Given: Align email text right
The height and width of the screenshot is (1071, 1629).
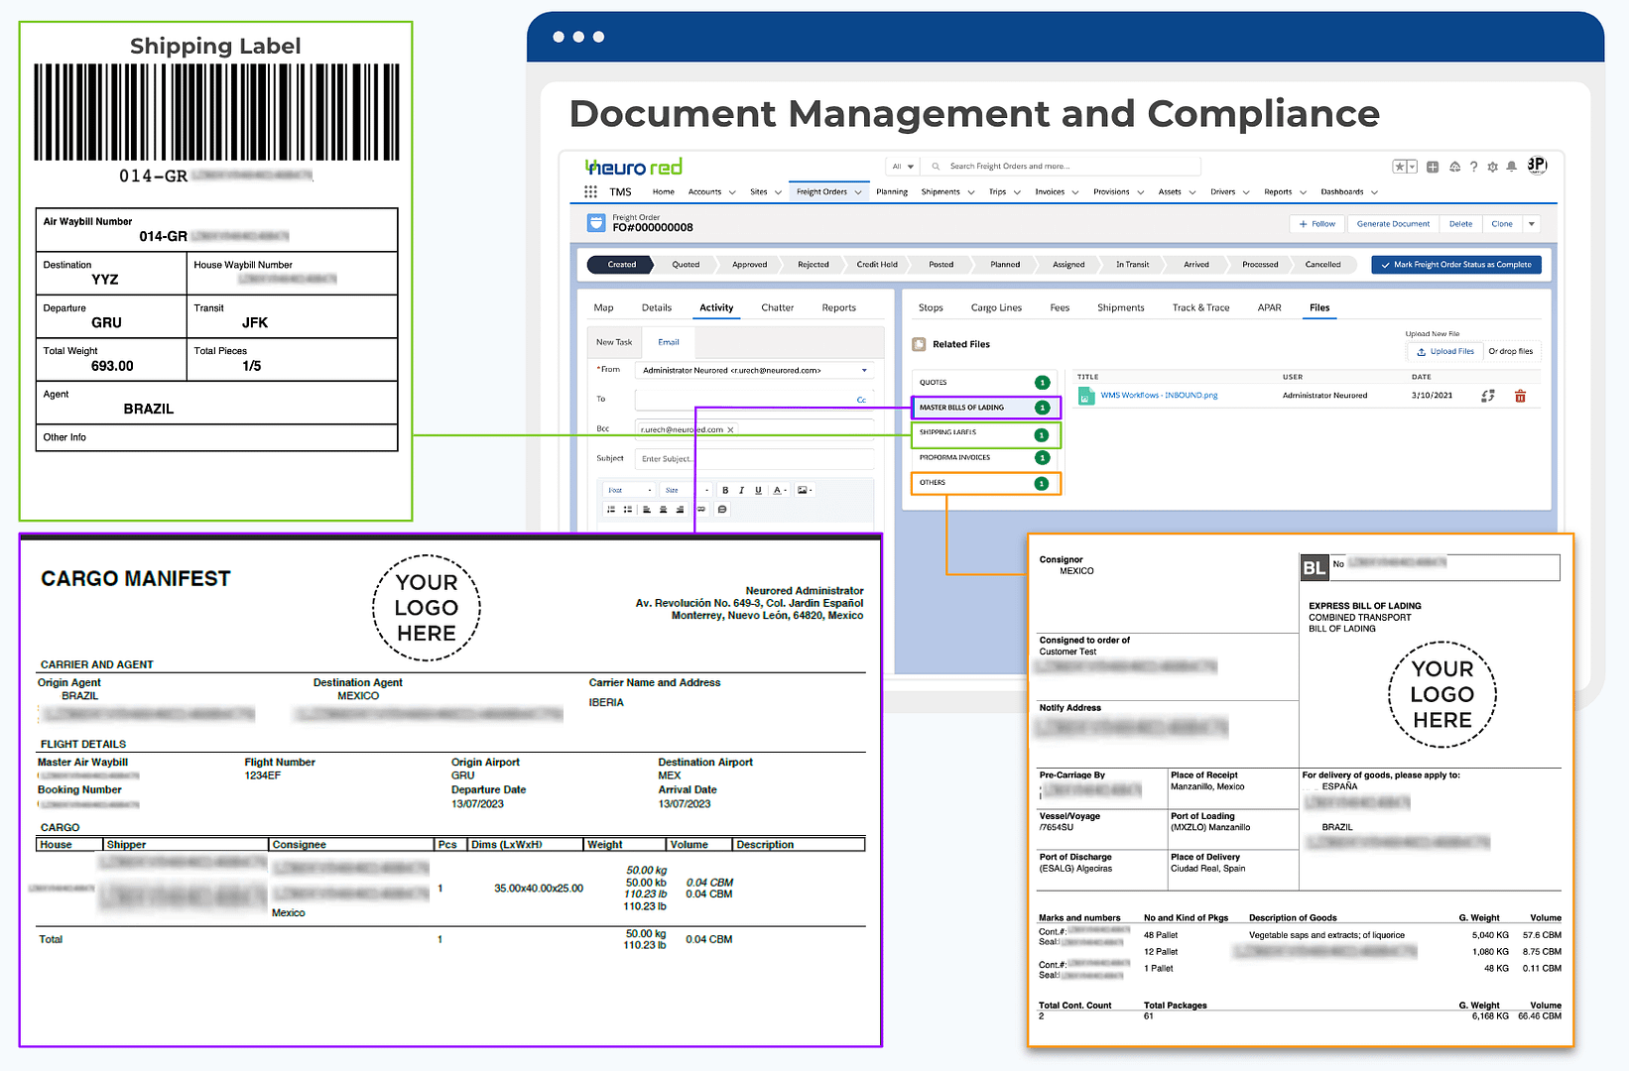Looking at the screenshot, I should click(680, 510).
